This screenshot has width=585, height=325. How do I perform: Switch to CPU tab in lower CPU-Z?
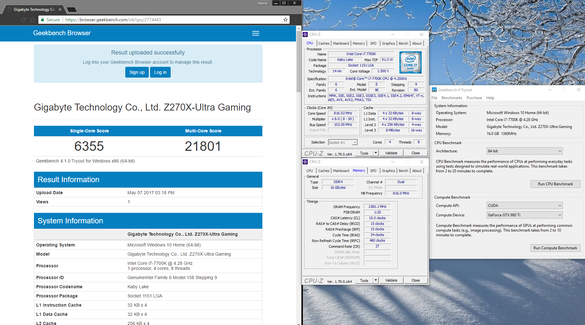pyautogui.click(x=310, y=171)
